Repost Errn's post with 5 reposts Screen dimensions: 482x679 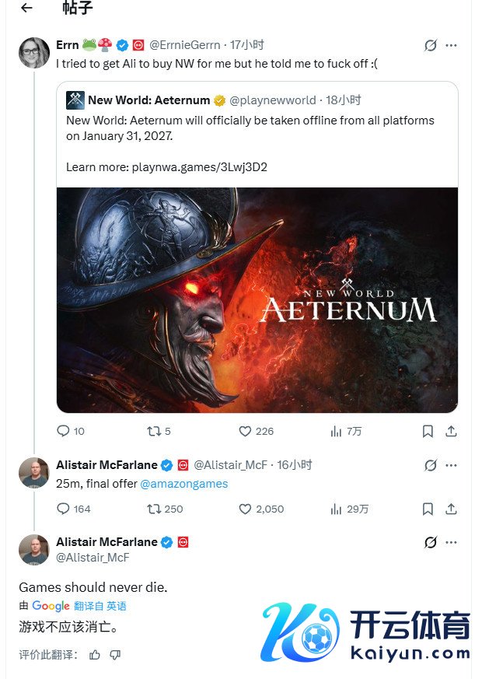[152, 431]
